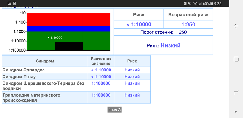The height and width of the screenshot is (118, 243).
Task: Select the 'Расчетное значение' column header
Action: point(101,61)
